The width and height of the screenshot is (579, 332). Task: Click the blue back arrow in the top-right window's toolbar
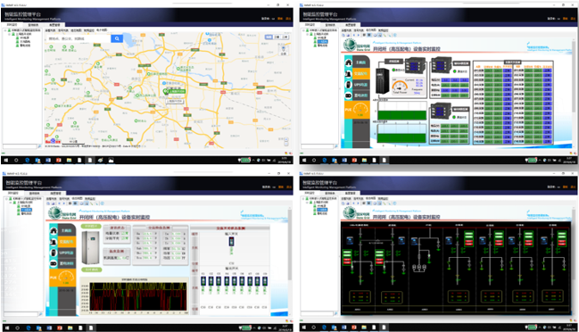[x=354, y=35]
